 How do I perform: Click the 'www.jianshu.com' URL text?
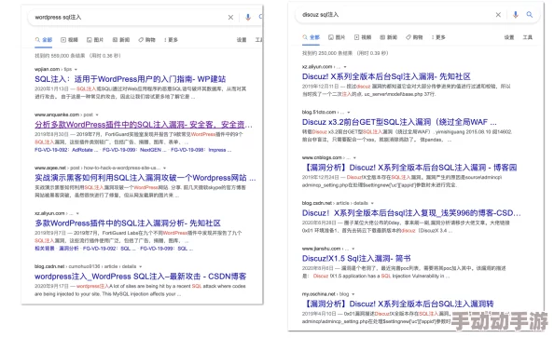(x=321, y=249)
